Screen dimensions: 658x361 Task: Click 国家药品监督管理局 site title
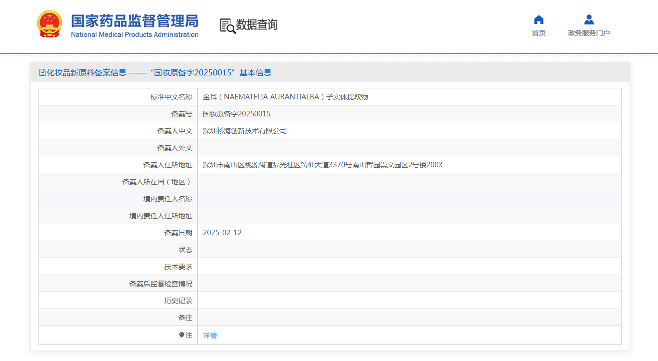tap(135, 21)
